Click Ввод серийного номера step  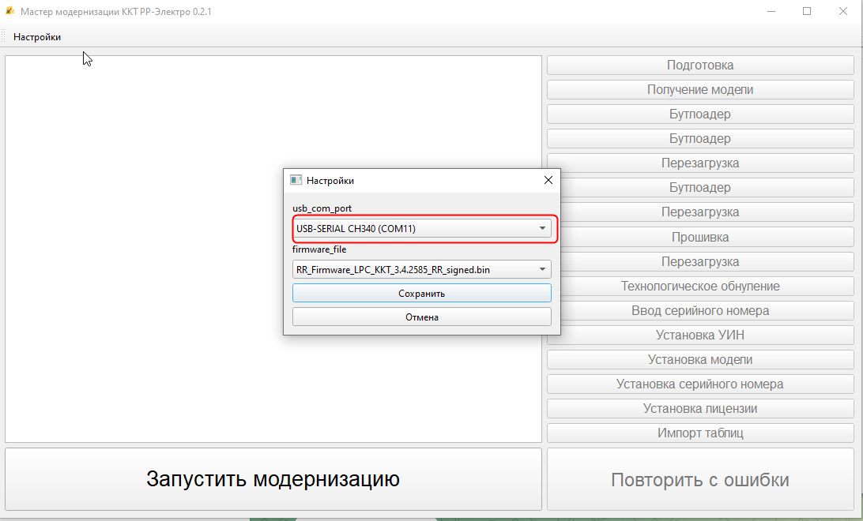(x=699, y=310)
